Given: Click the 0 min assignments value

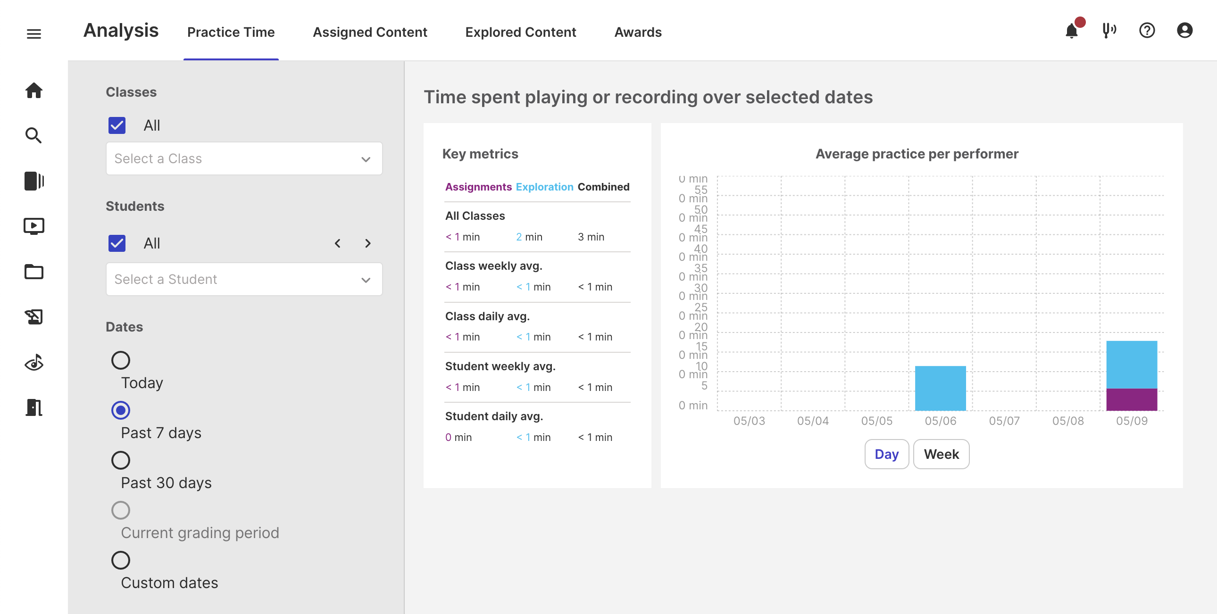Looking at the screenshot, I should tap(458, 438).
